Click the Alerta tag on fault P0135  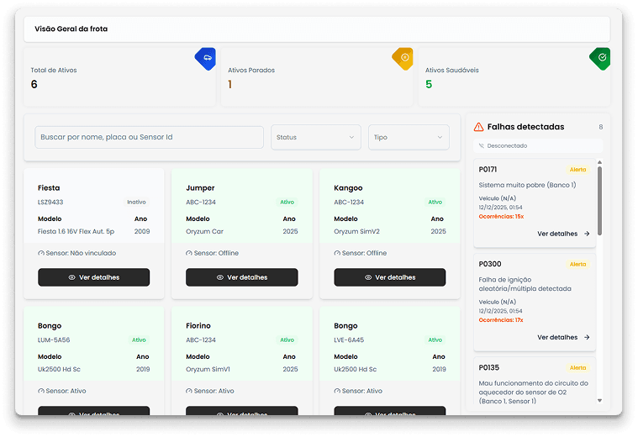click(x=577, y=368)
